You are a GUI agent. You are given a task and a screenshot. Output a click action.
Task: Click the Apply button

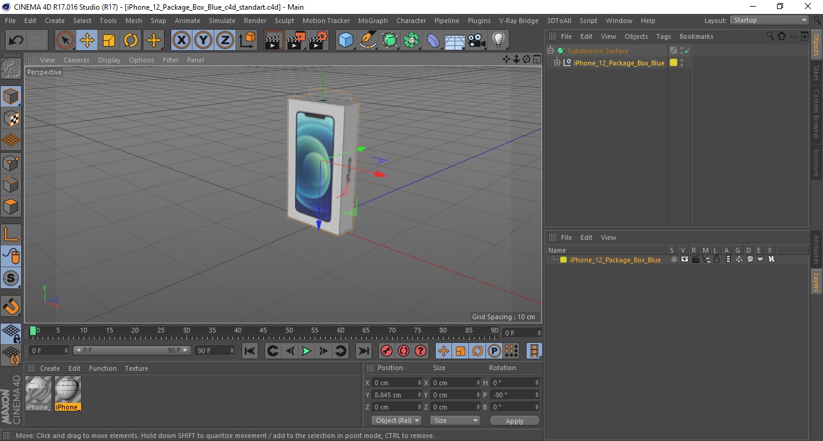pos(514,420)
